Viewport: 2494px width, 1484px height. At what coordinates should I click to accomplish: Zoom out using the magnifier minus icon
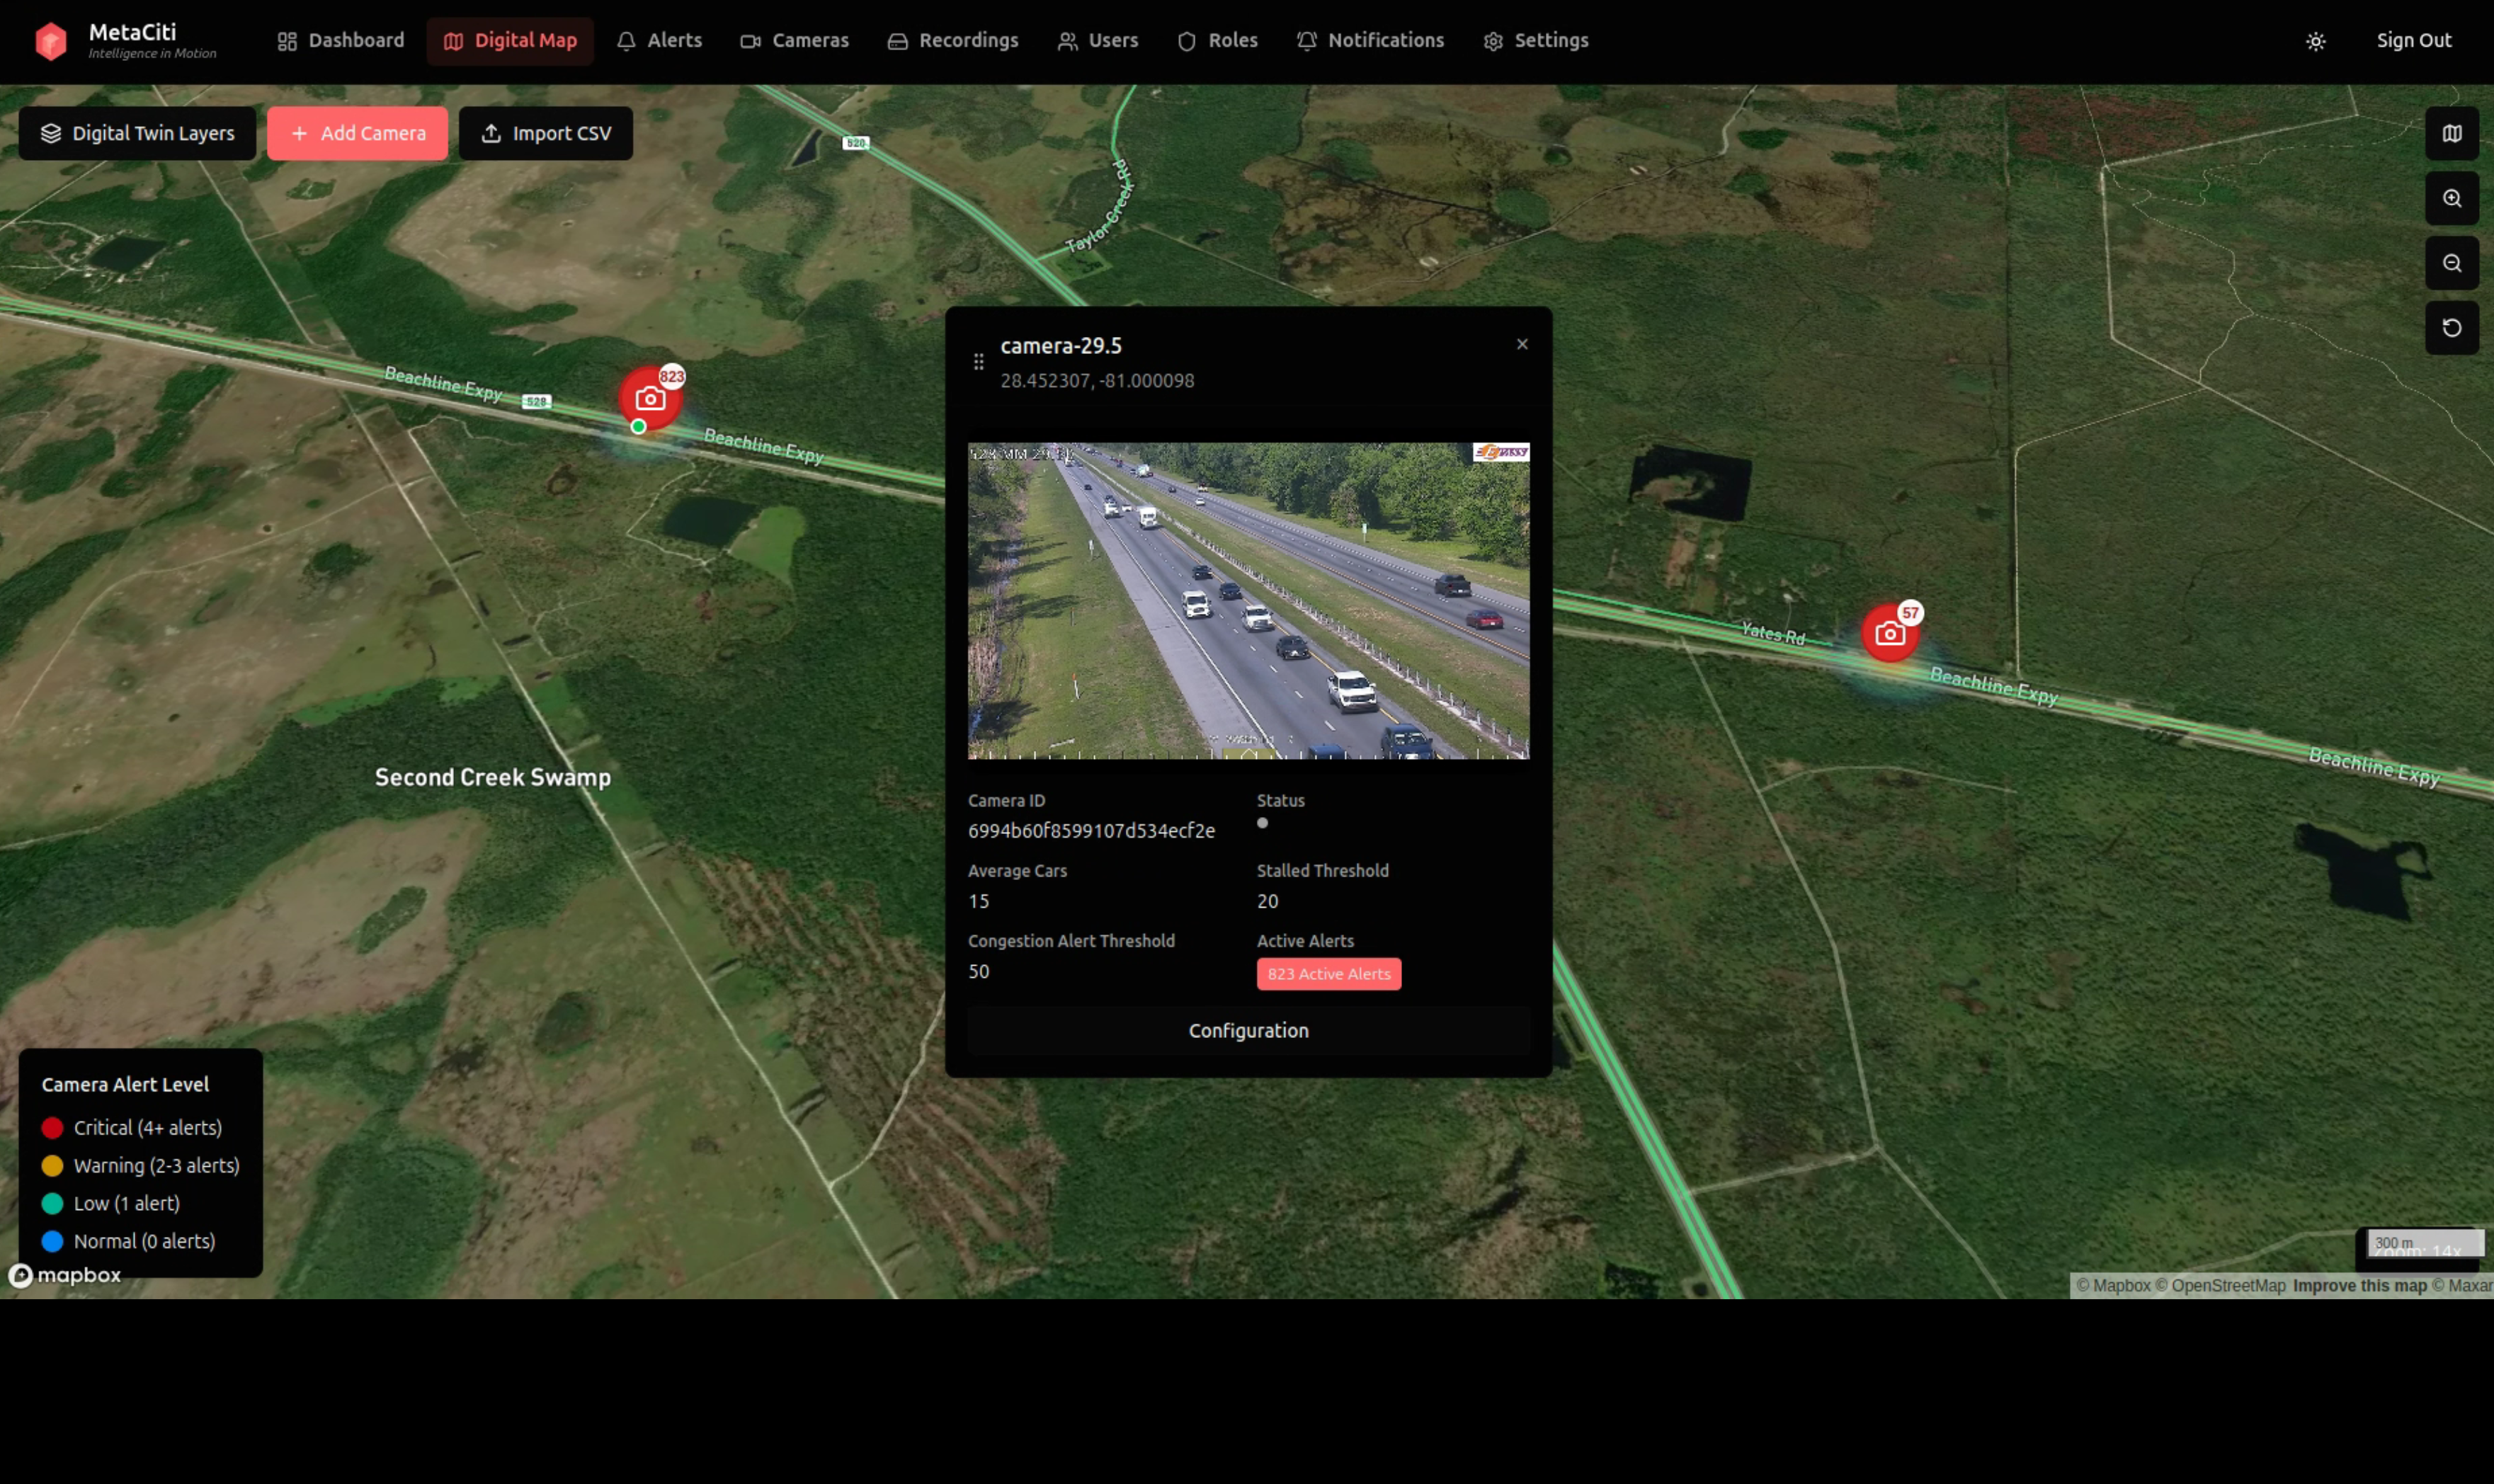[2451, 263]
